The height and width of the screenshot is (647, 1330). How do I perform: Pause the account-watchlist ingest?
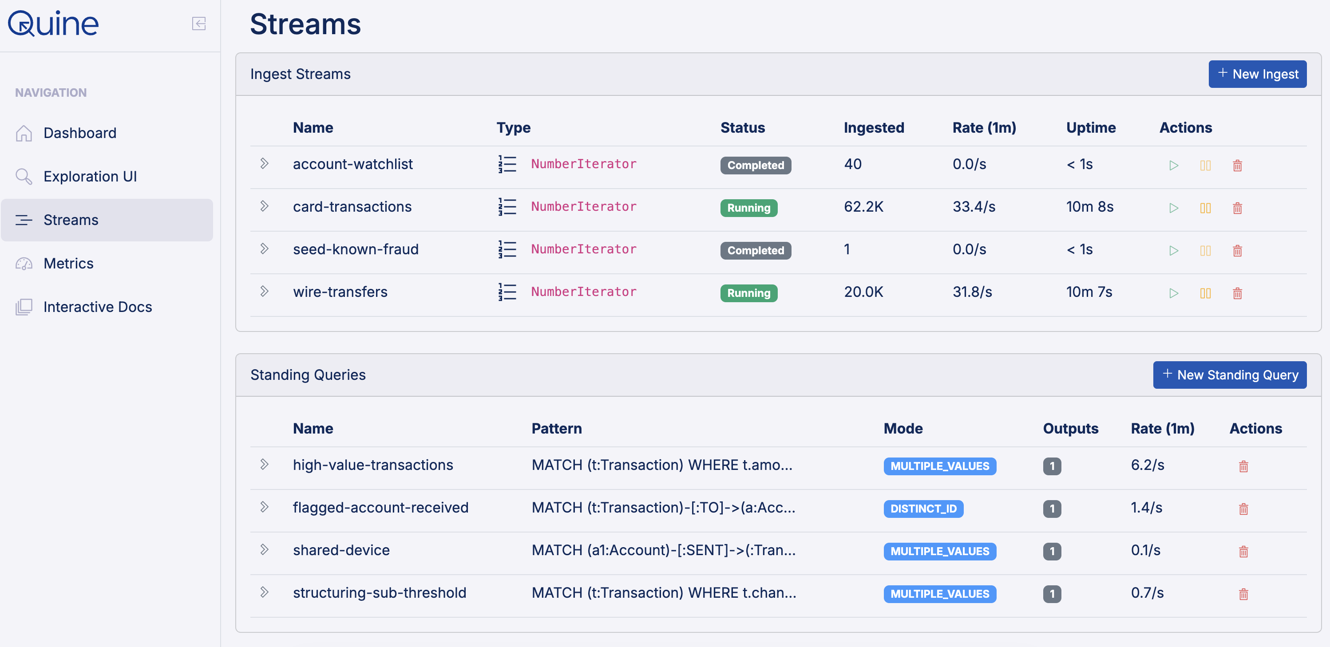coord(1205,166)
